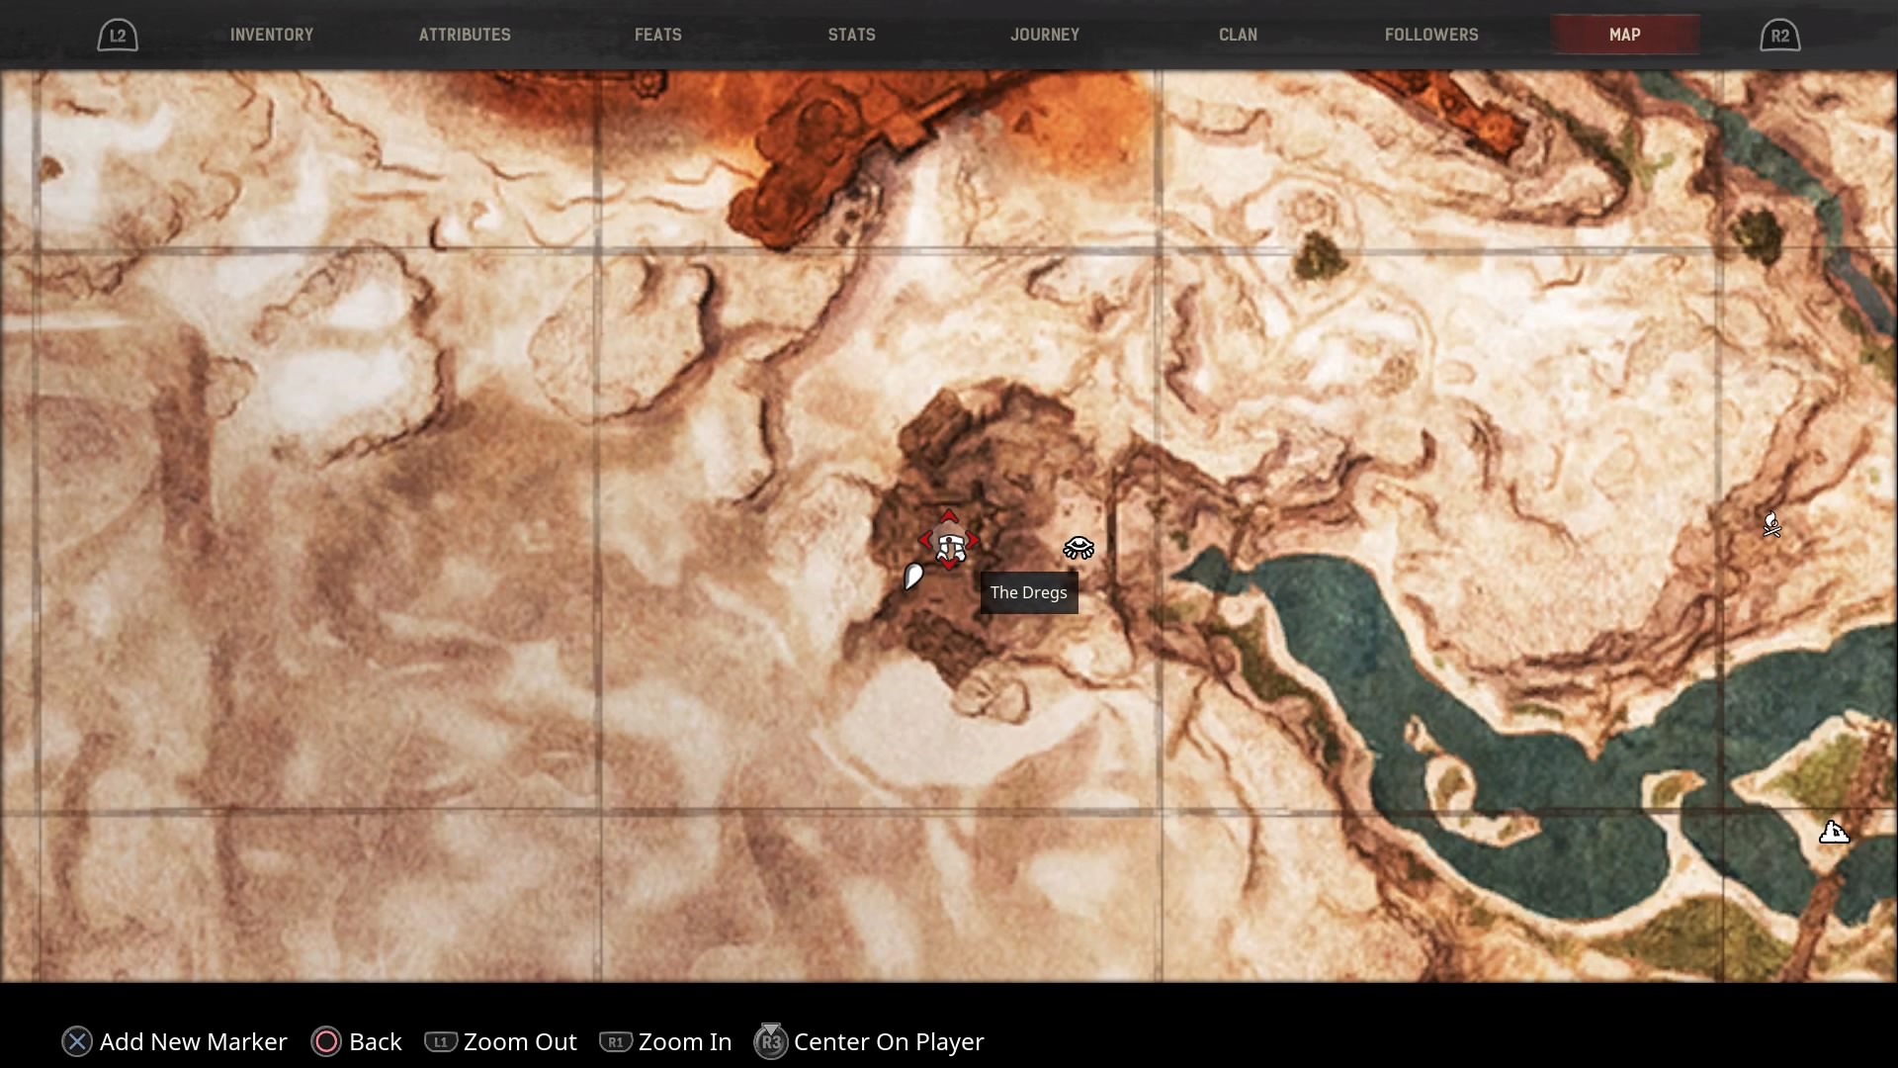The image size is (1898, 1068).
Task: Open the Journey tab
Action: [x=1045, y=35]
